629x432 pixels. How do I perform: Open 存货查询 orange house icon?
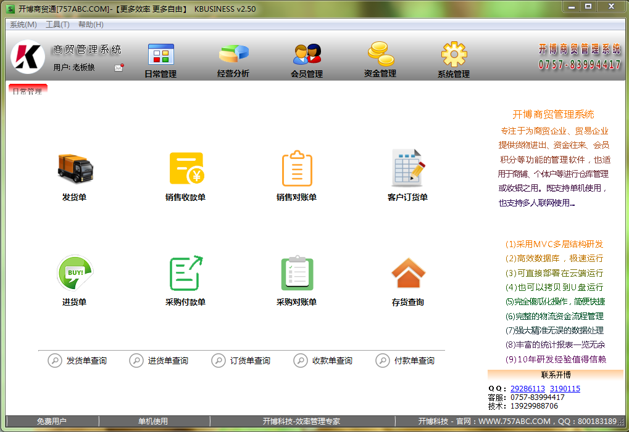(x=408, y=273)
